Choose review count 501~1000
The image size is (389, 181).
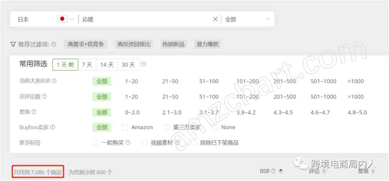[x=323, y=97]
